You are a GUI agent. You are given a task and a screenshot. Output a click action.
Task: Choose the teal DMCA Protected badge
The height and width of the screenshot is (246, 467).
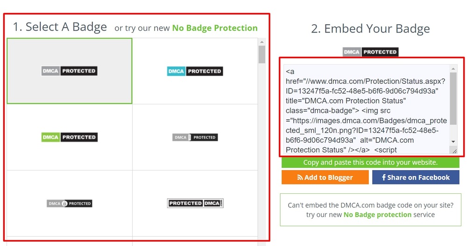[195, 71]
